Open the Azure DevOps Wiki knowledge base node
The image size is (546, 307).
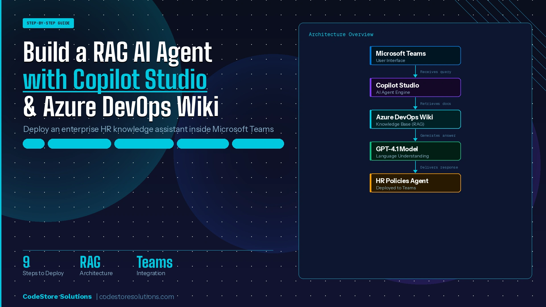[x=415, y=119]
